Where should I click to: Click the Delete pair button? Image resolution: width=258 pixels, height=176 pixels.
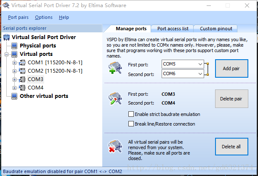pos(231,99)
